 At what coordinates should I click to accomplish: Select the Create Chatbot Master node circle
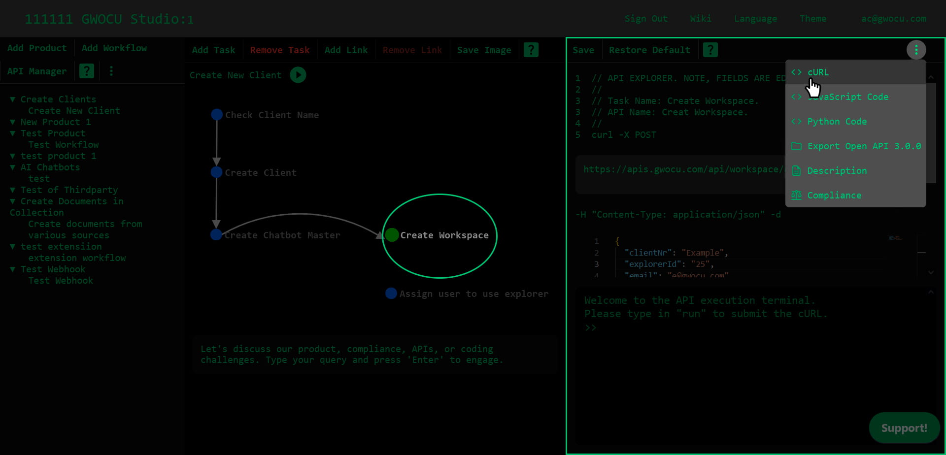pos(216,235)
